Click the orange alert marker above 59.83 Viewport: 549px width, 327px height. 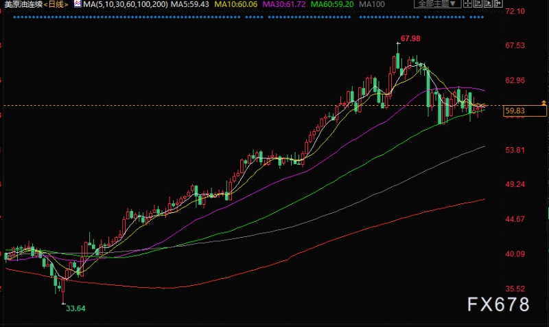click(544, 102)
